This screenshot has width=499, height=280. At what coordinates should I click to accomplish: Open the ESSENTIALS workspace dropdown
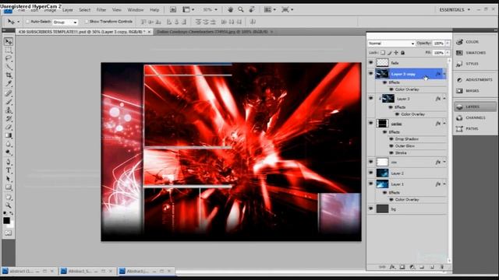tap(455, 10)
